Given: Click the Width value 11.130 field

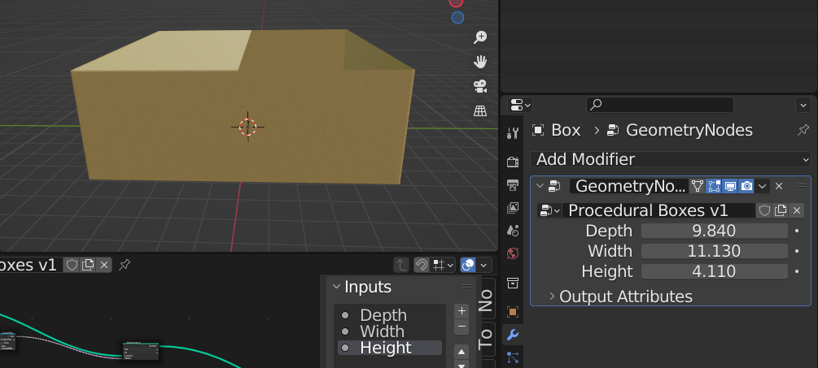Looking at the screenshot, I should click(714, 251).
